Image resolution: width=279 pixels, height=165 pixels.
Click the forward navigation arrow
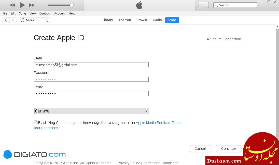13,20
